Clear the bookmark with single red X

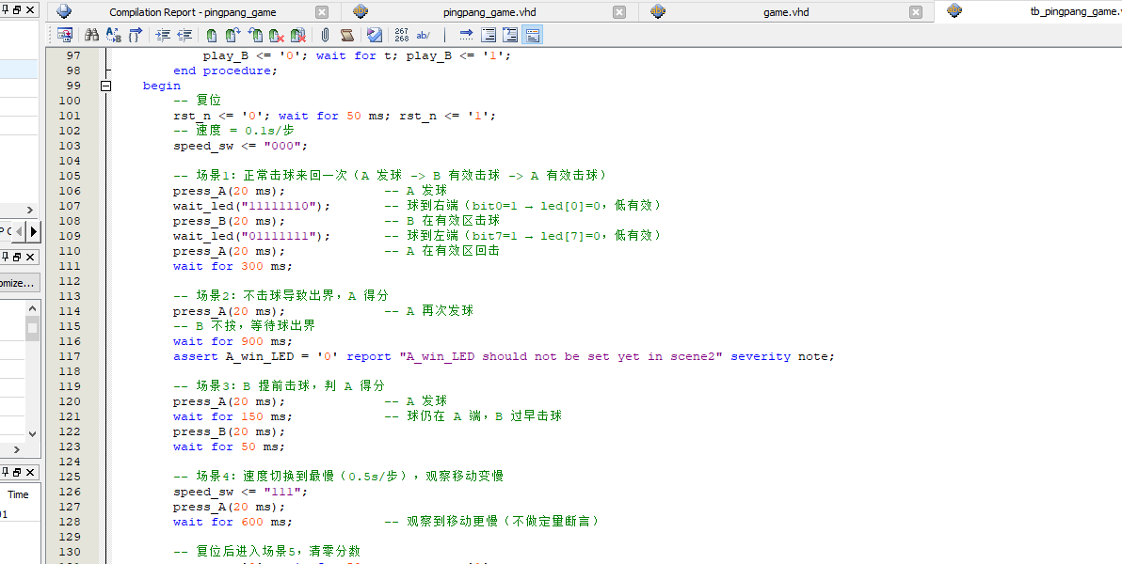point(276,35)
